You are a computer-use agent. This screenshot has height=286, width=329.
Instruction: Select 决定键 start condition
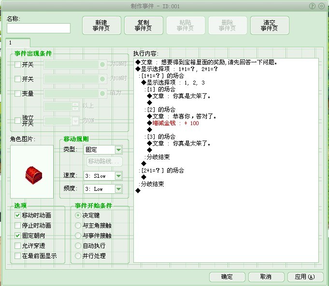[78, 215]
